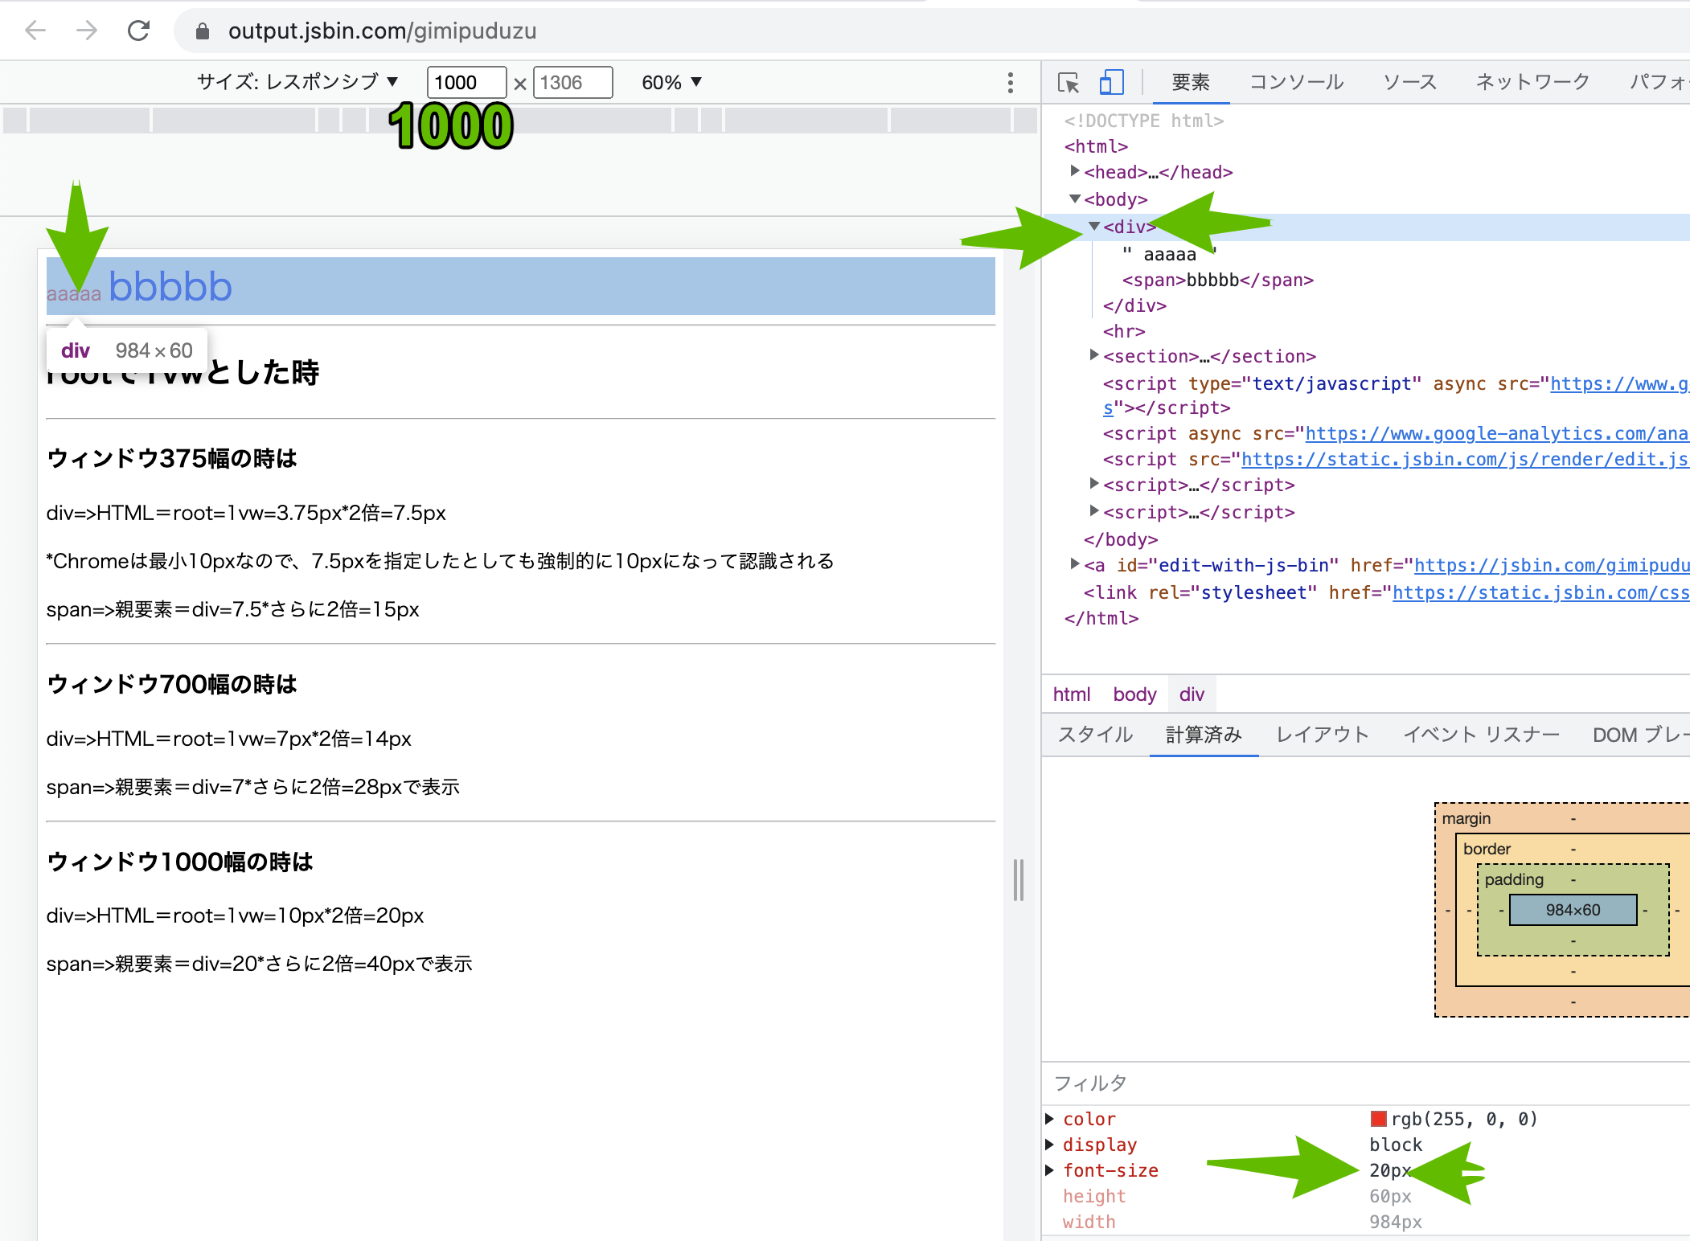Click the heading ウィンドウ700幅の時は
Screen dimensions: 1690x1241
point(172,684)
